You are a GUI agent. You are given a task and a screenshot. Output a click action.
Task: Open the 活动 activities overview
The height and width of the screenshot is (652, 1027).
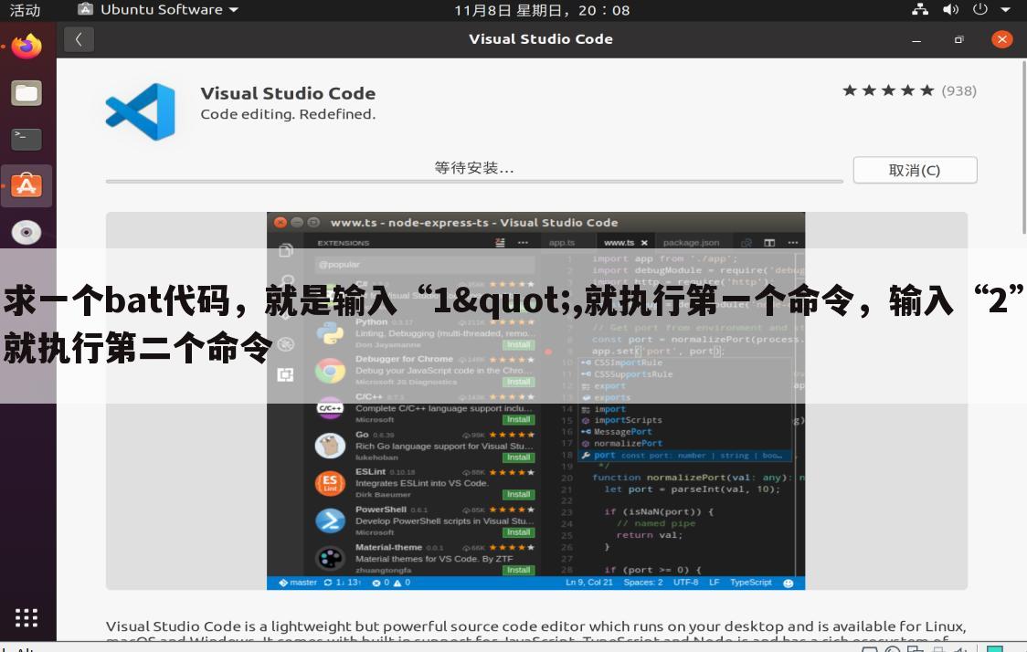pyautogui.click(x=25, y=10)
